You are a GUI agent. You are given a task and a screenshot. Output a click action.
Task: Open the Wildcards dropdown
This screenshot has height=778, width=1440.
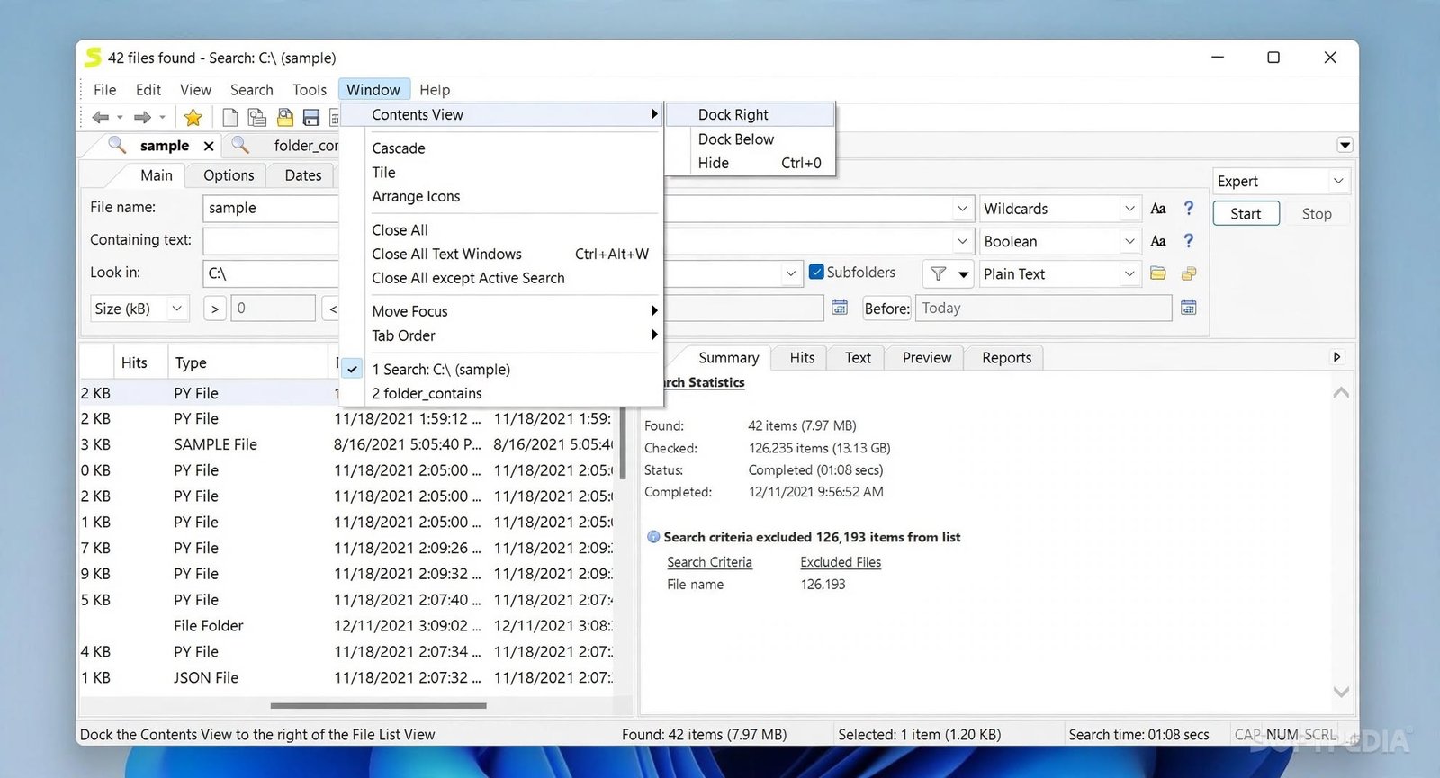[1129, 209]
